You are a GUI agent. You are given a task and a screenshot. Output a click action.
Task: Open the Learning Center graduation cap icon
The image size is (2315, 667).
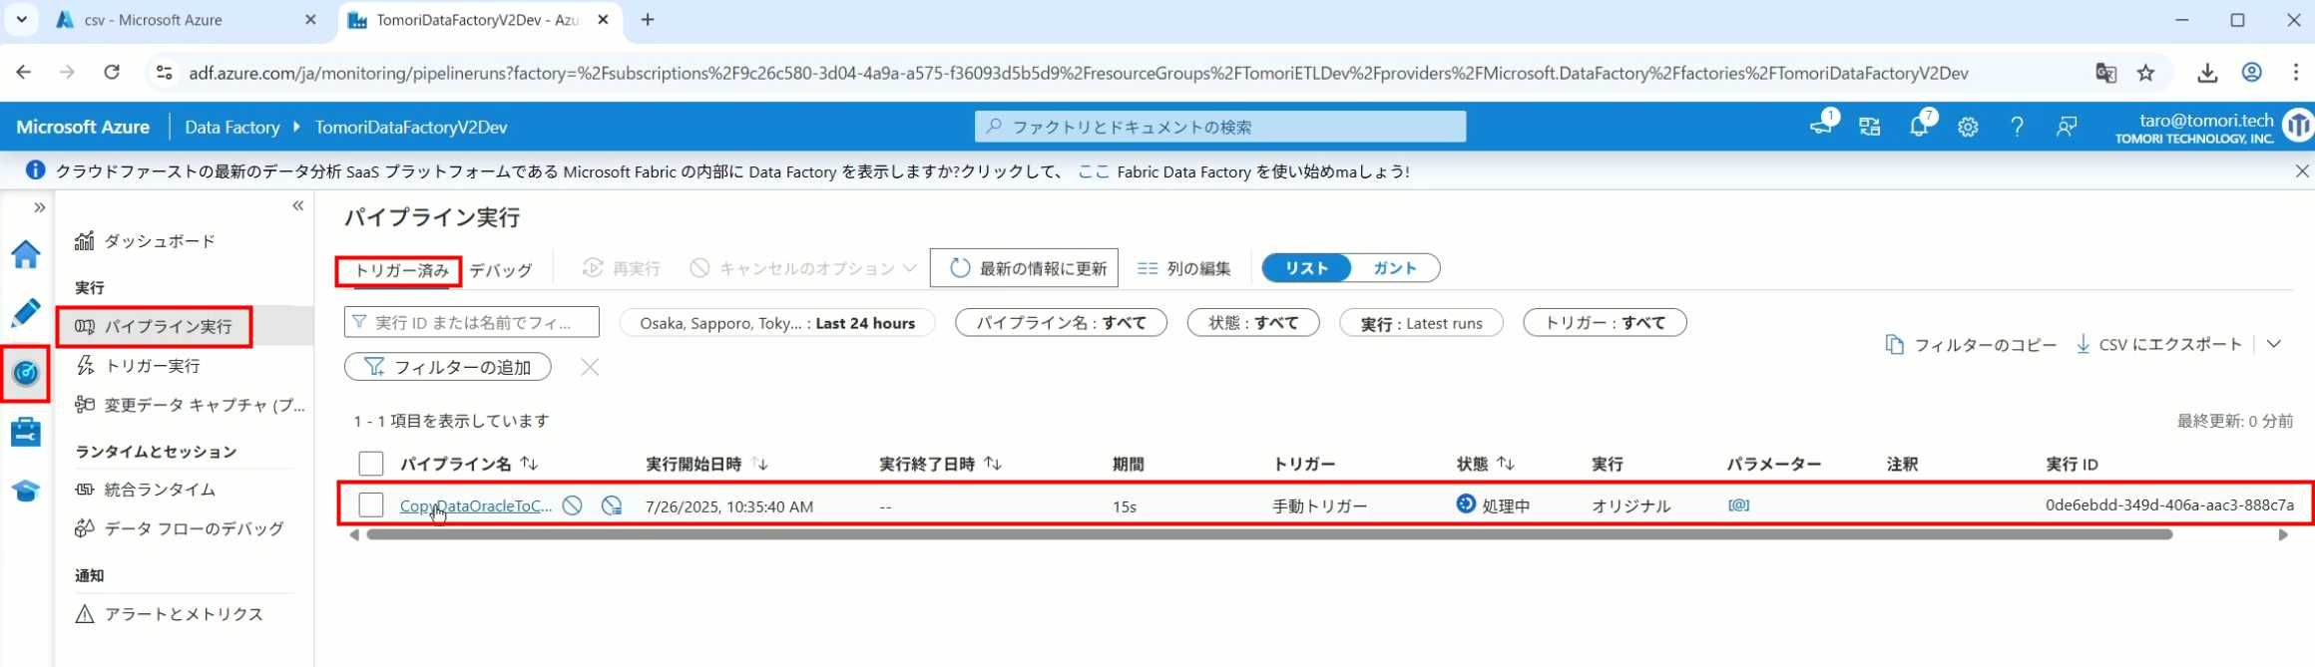[25, 492]
